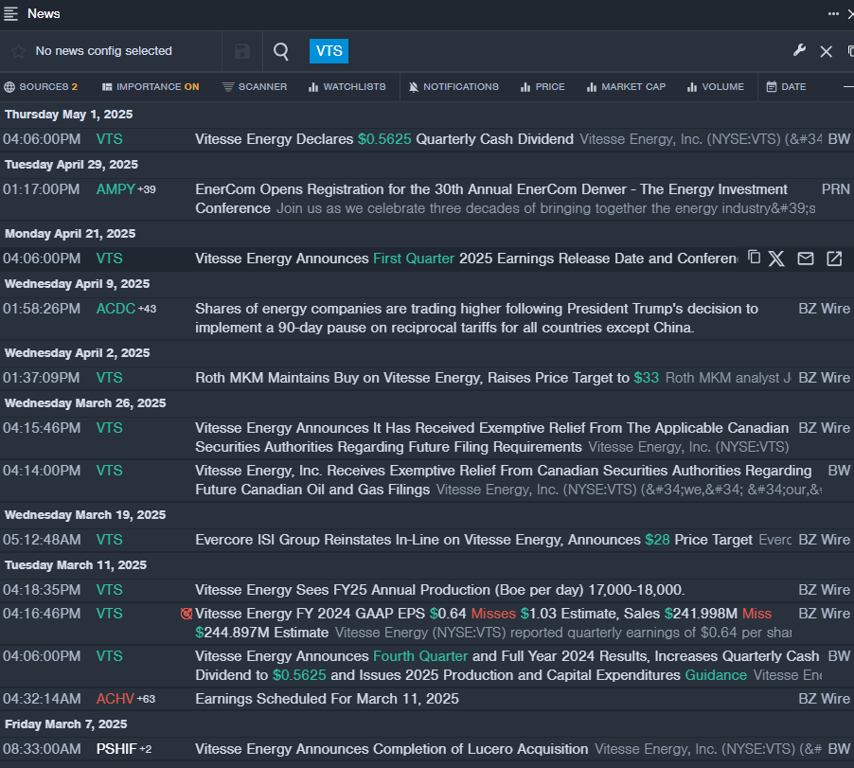Open the Scanner filter
This screenshot has width=854, height=768.
(x=255, y=86)
